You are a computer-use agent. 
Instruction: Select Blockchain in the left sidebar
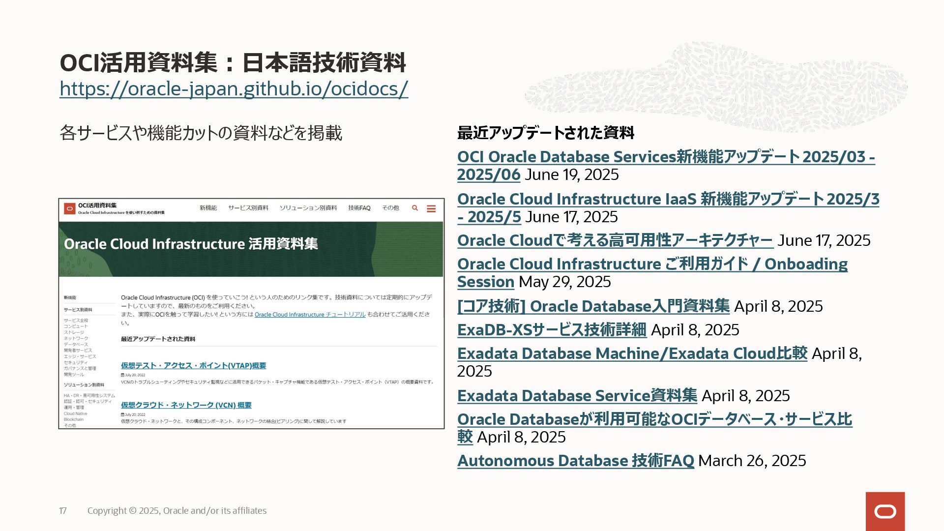(74, 419)
